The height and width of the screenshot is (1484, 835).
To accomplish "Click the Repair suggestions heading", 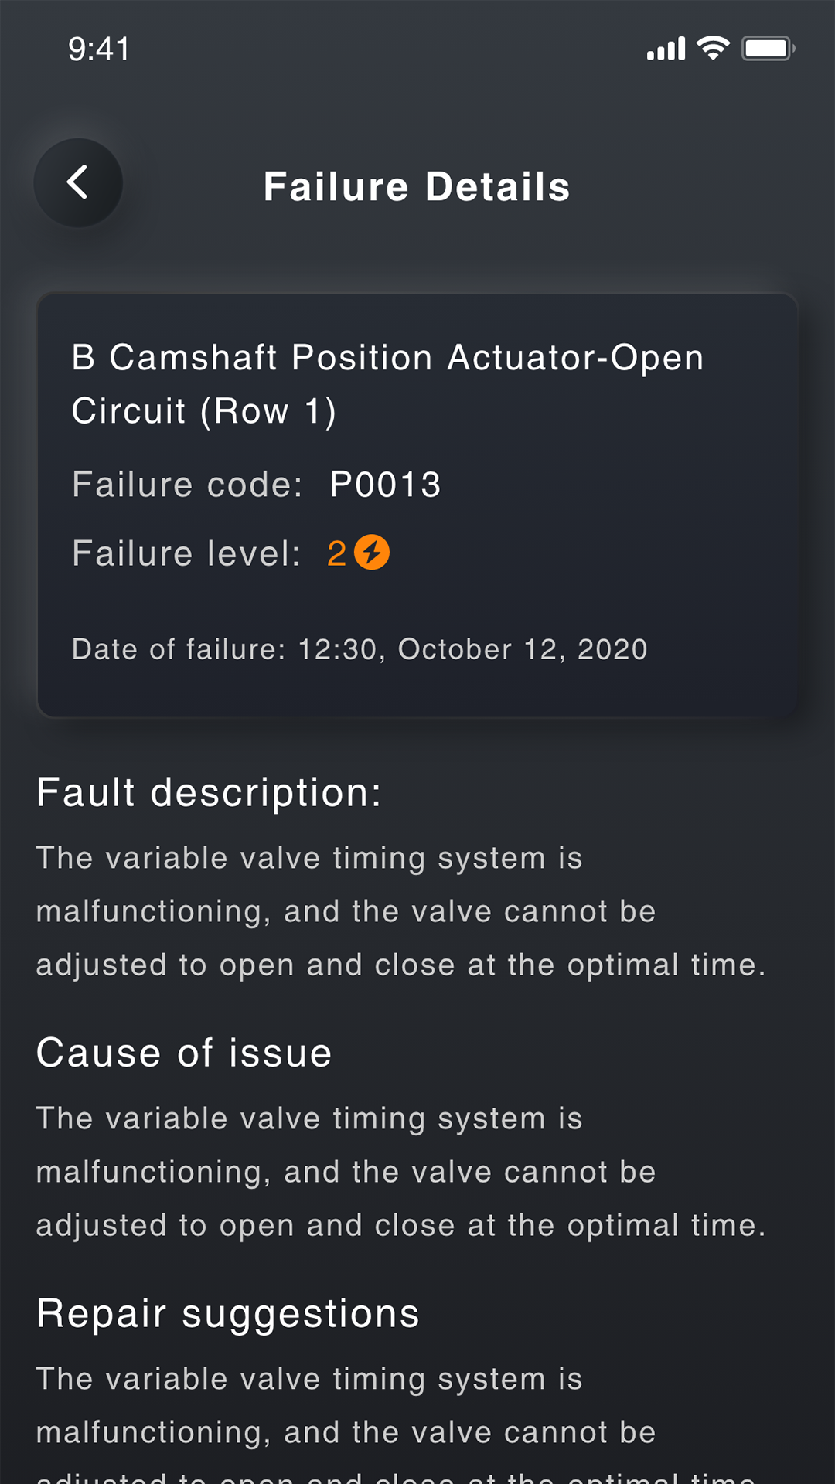I will point(228,1313).
